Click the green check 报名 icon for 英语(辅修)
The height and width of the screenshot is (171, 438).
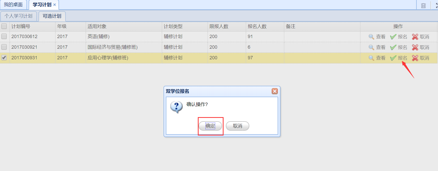point(393,37)
